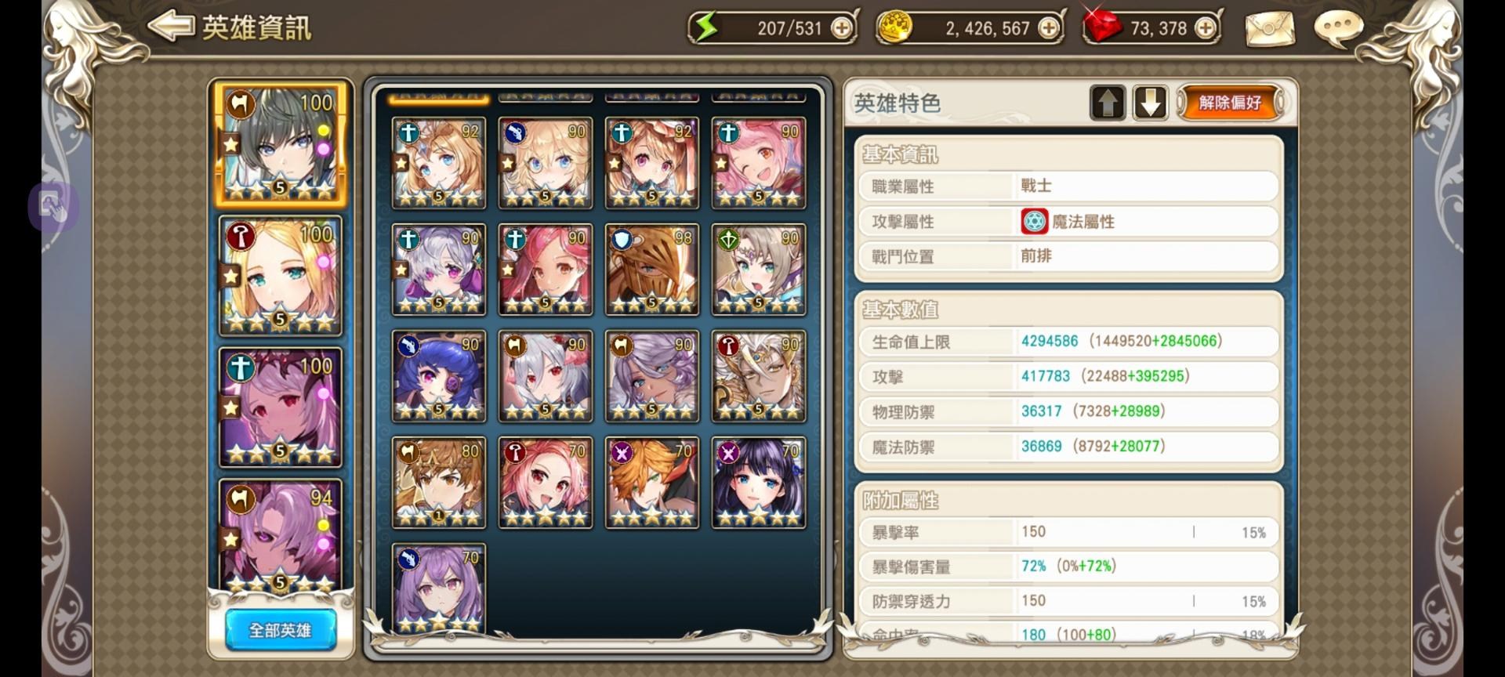Tap the back arrow beside 英雄資訊

(171, 27)
